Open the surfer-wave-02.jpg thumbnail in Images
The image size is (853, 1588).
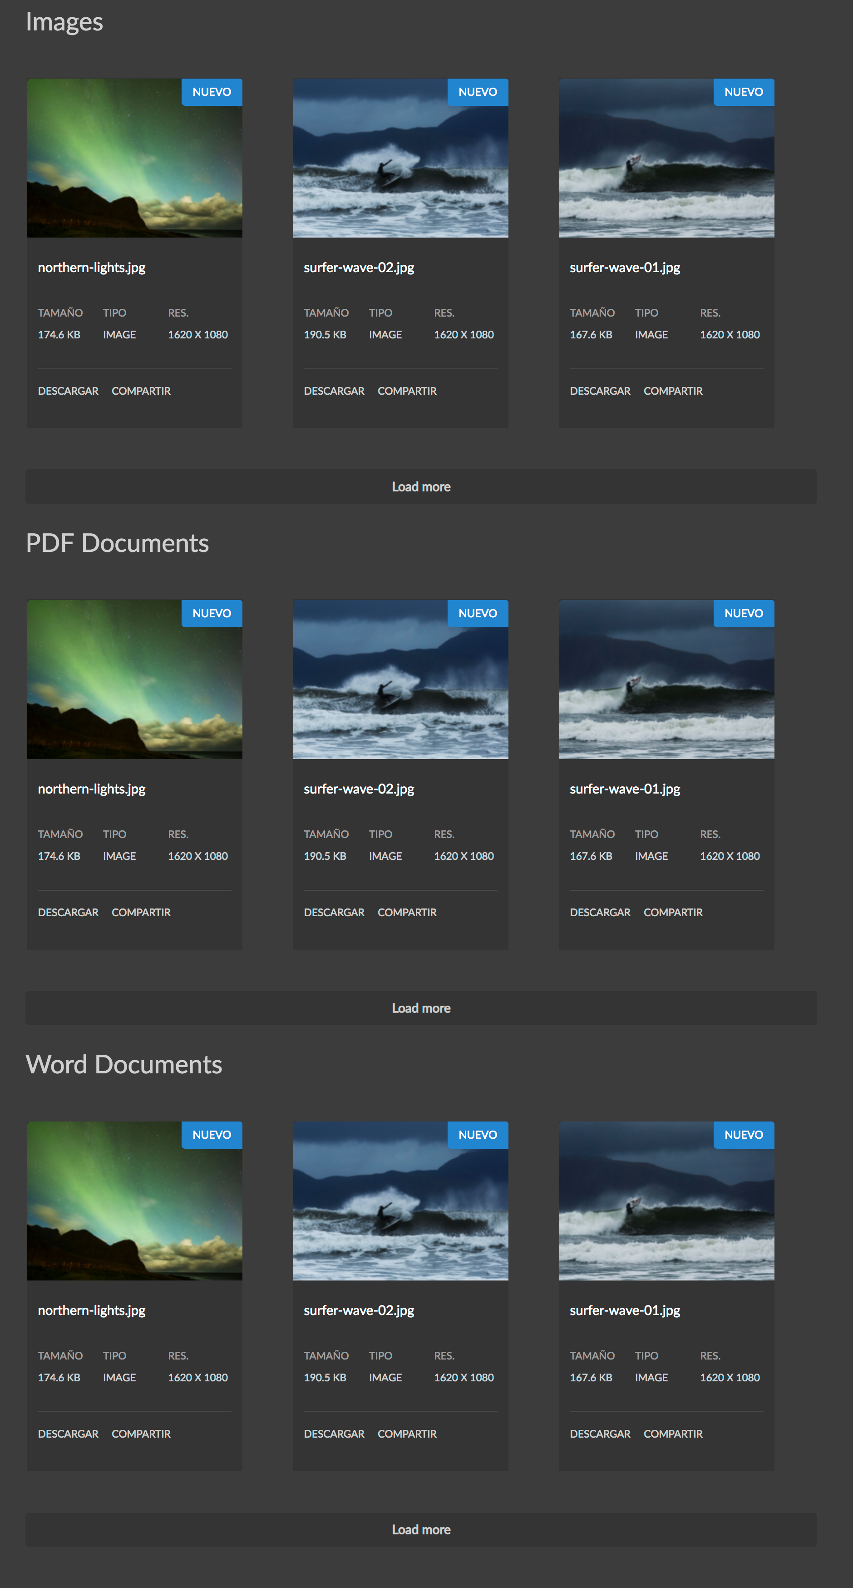point(400,158)
